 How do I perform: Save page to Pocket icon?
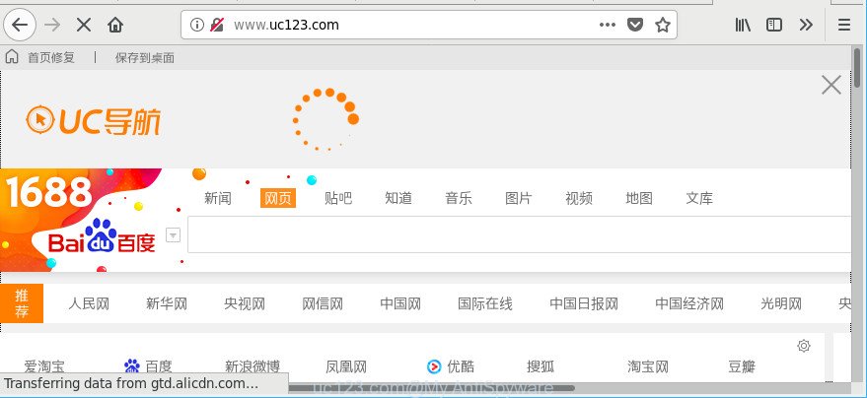[635, 25]
